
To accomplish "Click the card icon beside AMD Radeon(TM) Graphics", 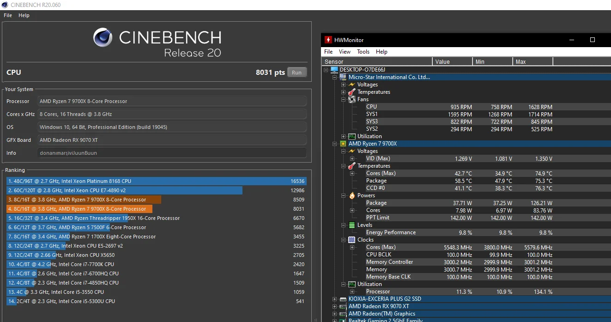I will click(343, 314).
